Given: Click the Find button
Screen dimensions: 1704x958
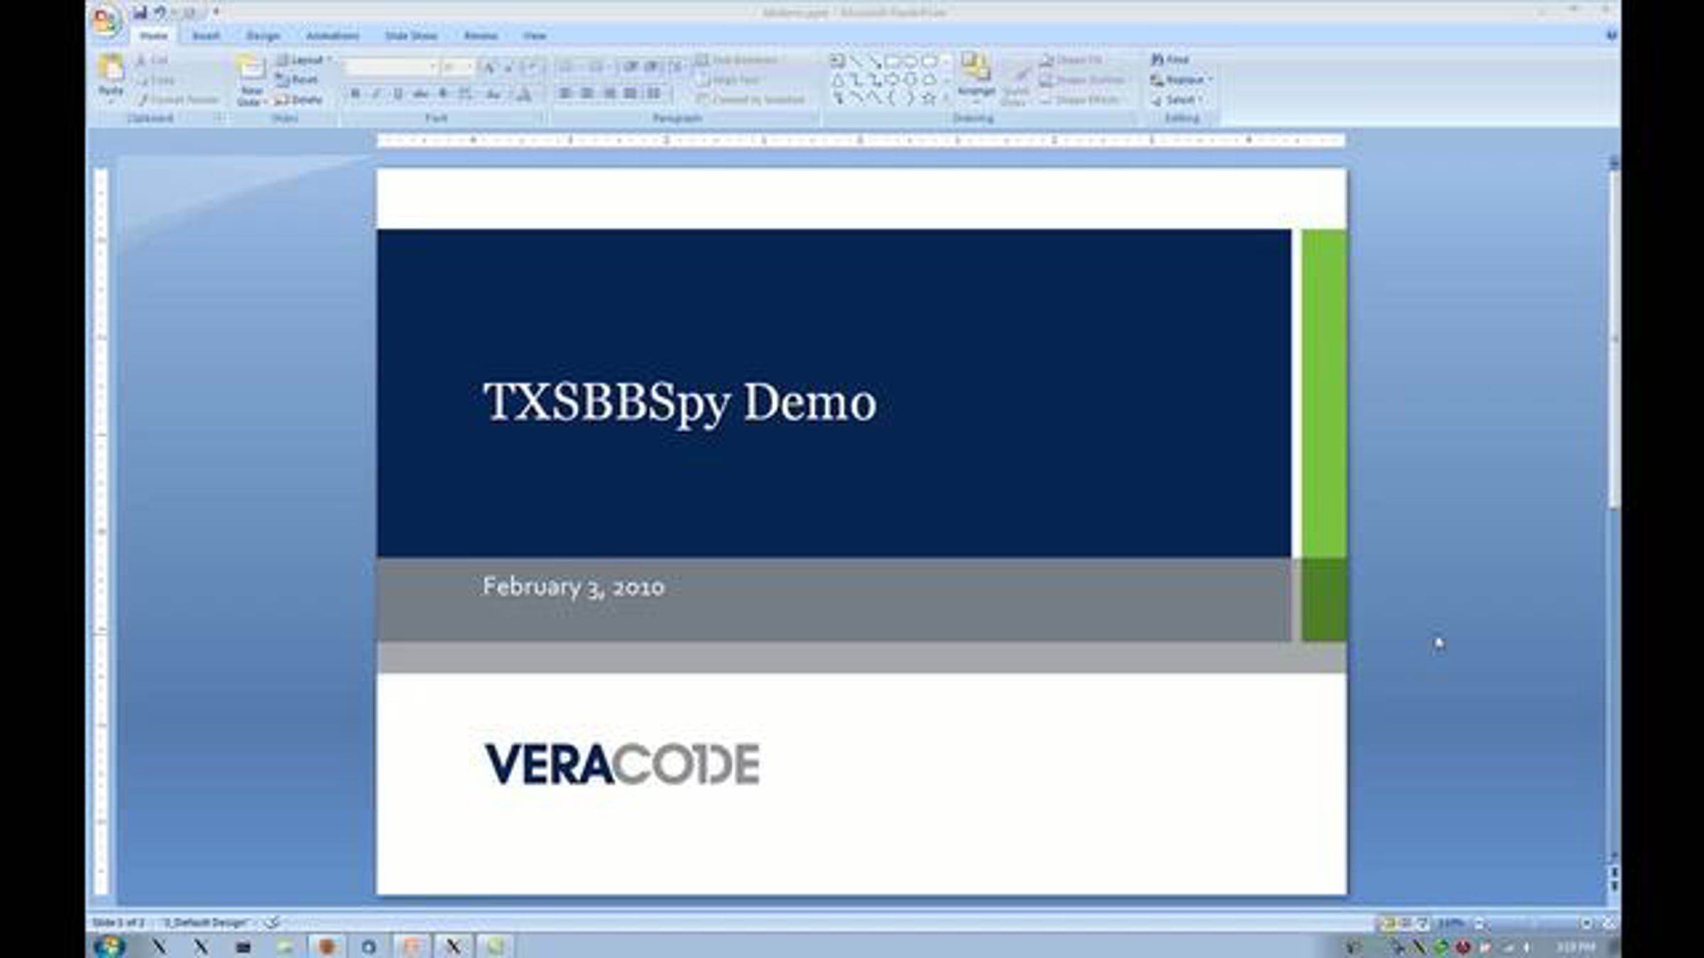Looking at the screenshot, I should click(1170, 60).
